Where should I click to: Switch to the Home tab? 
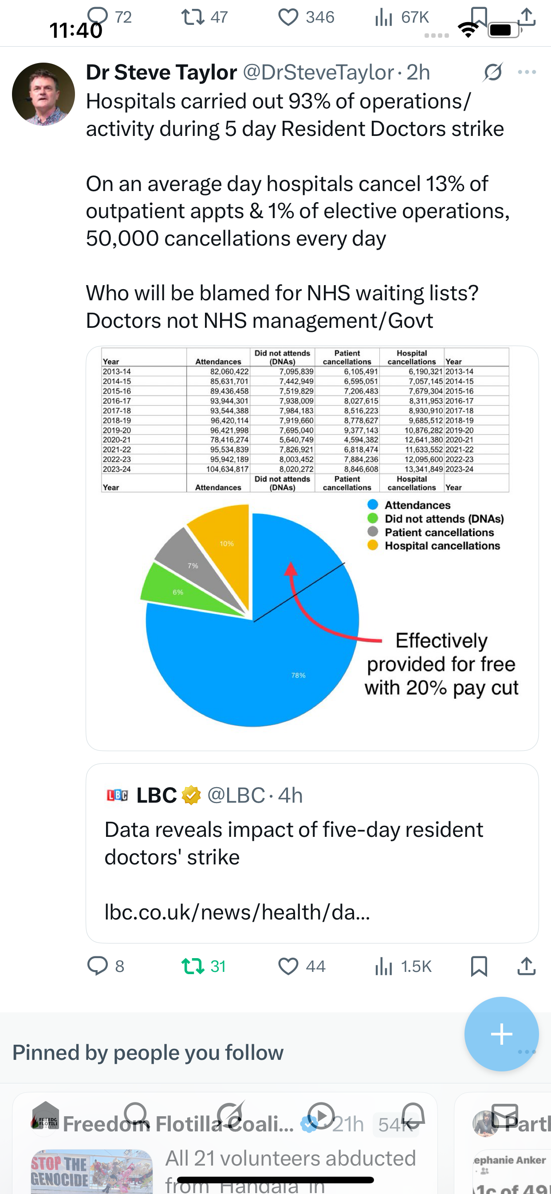tap(45, 1114)
